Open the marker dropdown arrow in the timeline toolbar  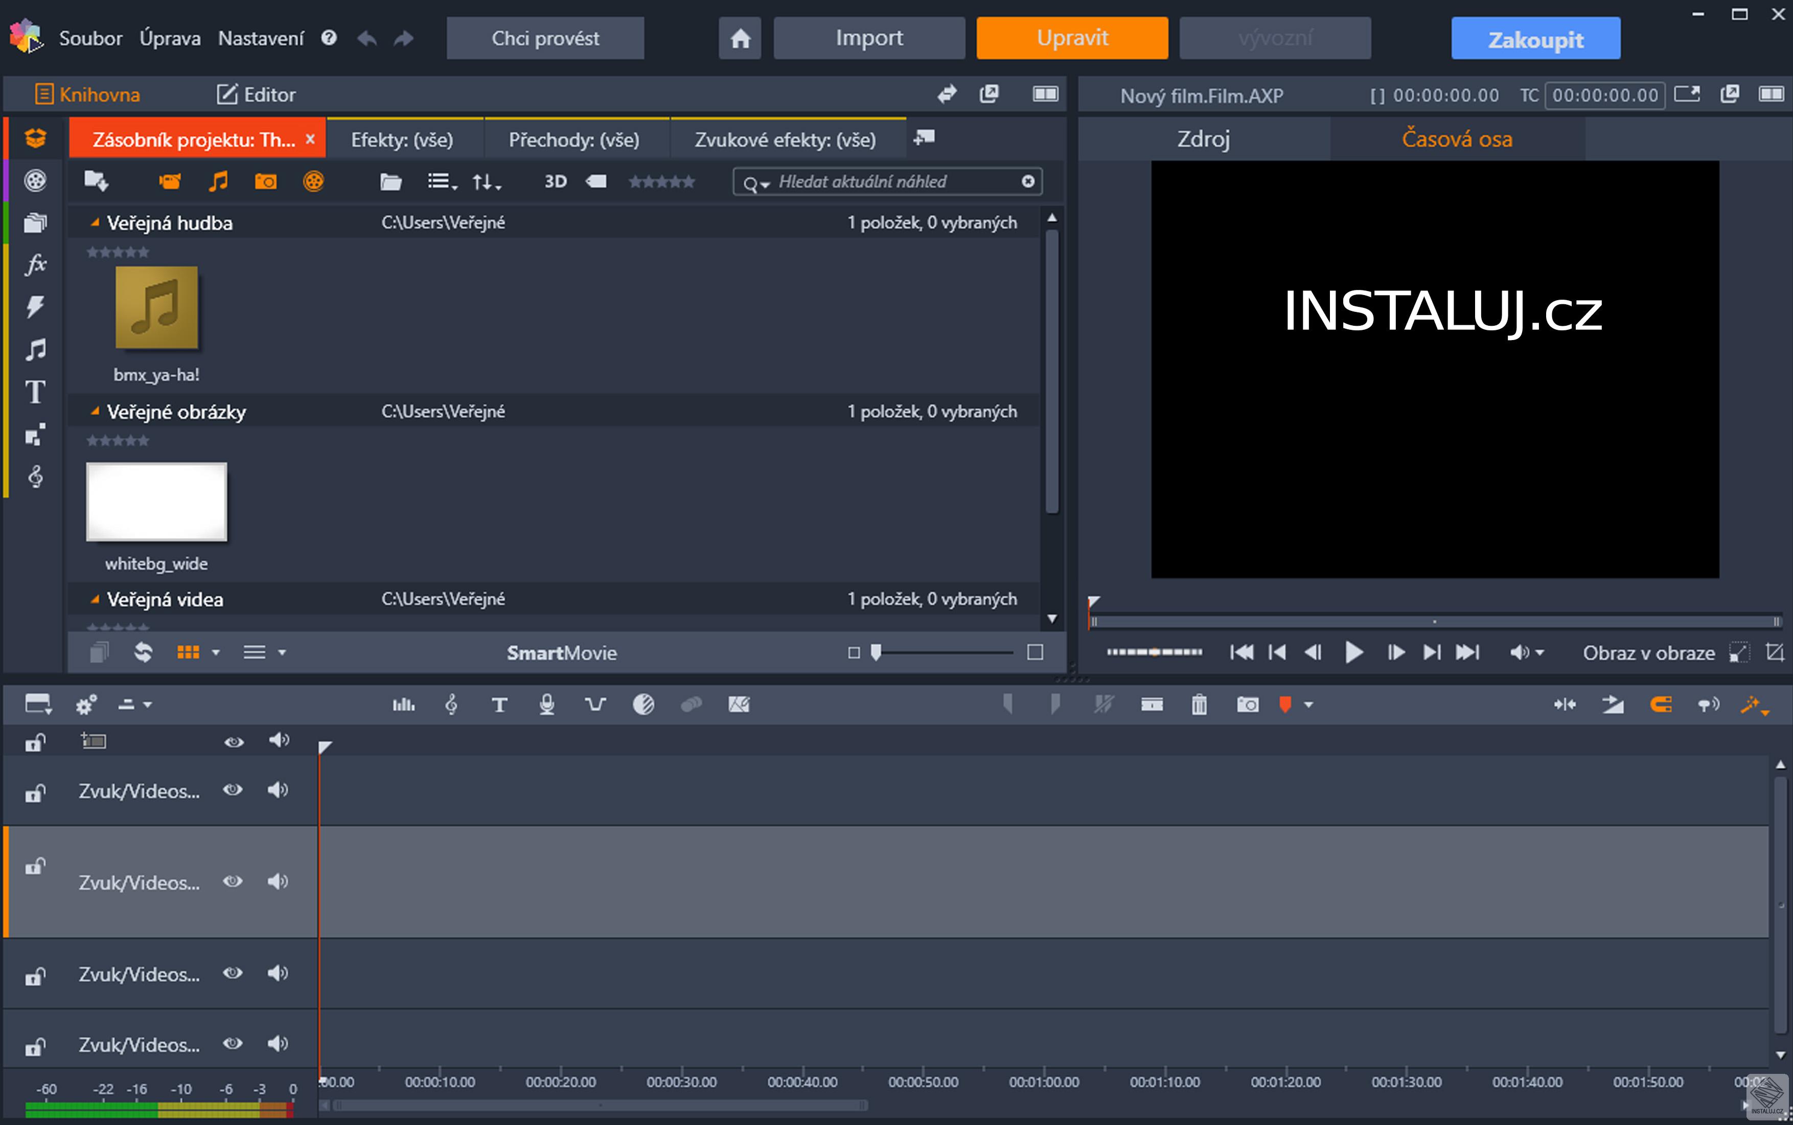click(x=1308, y=704)
